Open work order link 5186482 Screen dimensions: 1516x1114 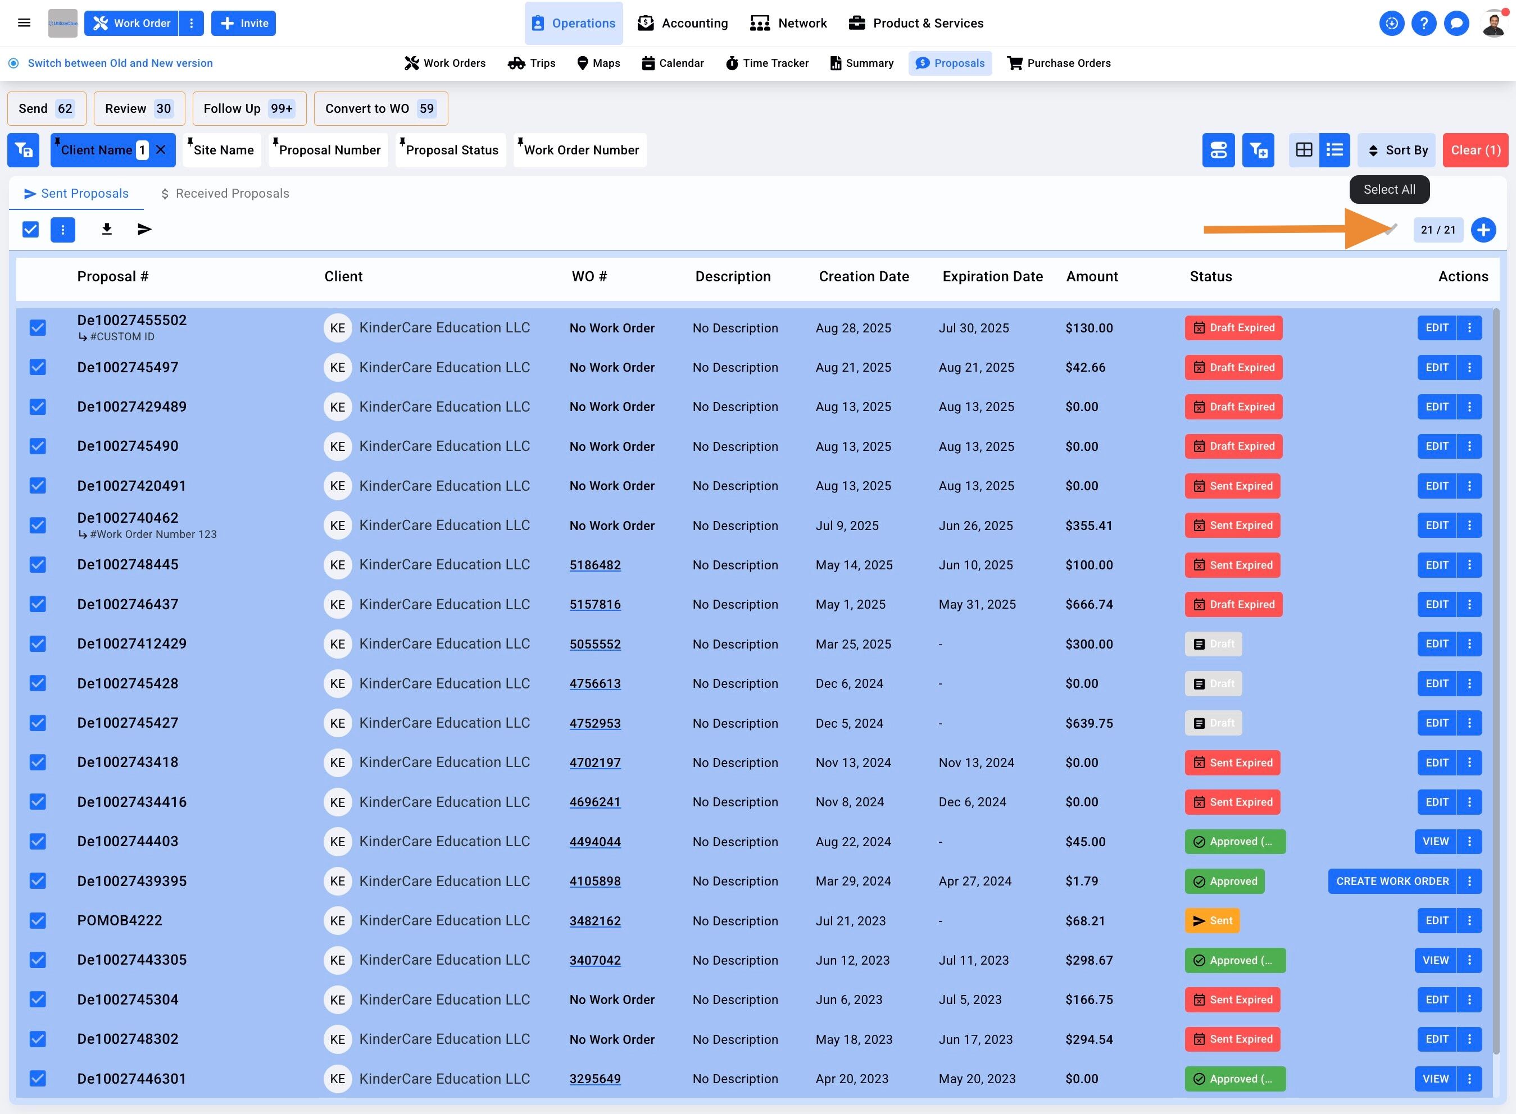pos(594,565)
